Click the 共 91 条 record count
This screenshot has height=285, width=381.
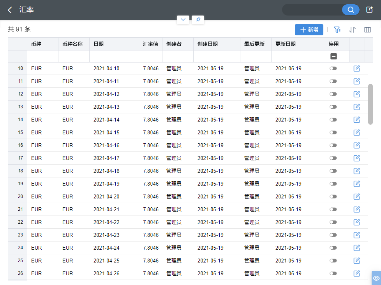pos(19,29)
